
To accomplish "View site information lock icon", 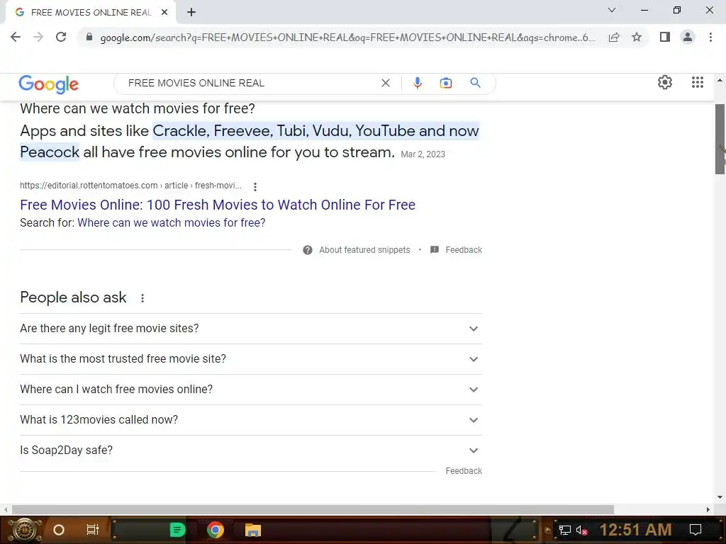I will (x=89, y=37).
